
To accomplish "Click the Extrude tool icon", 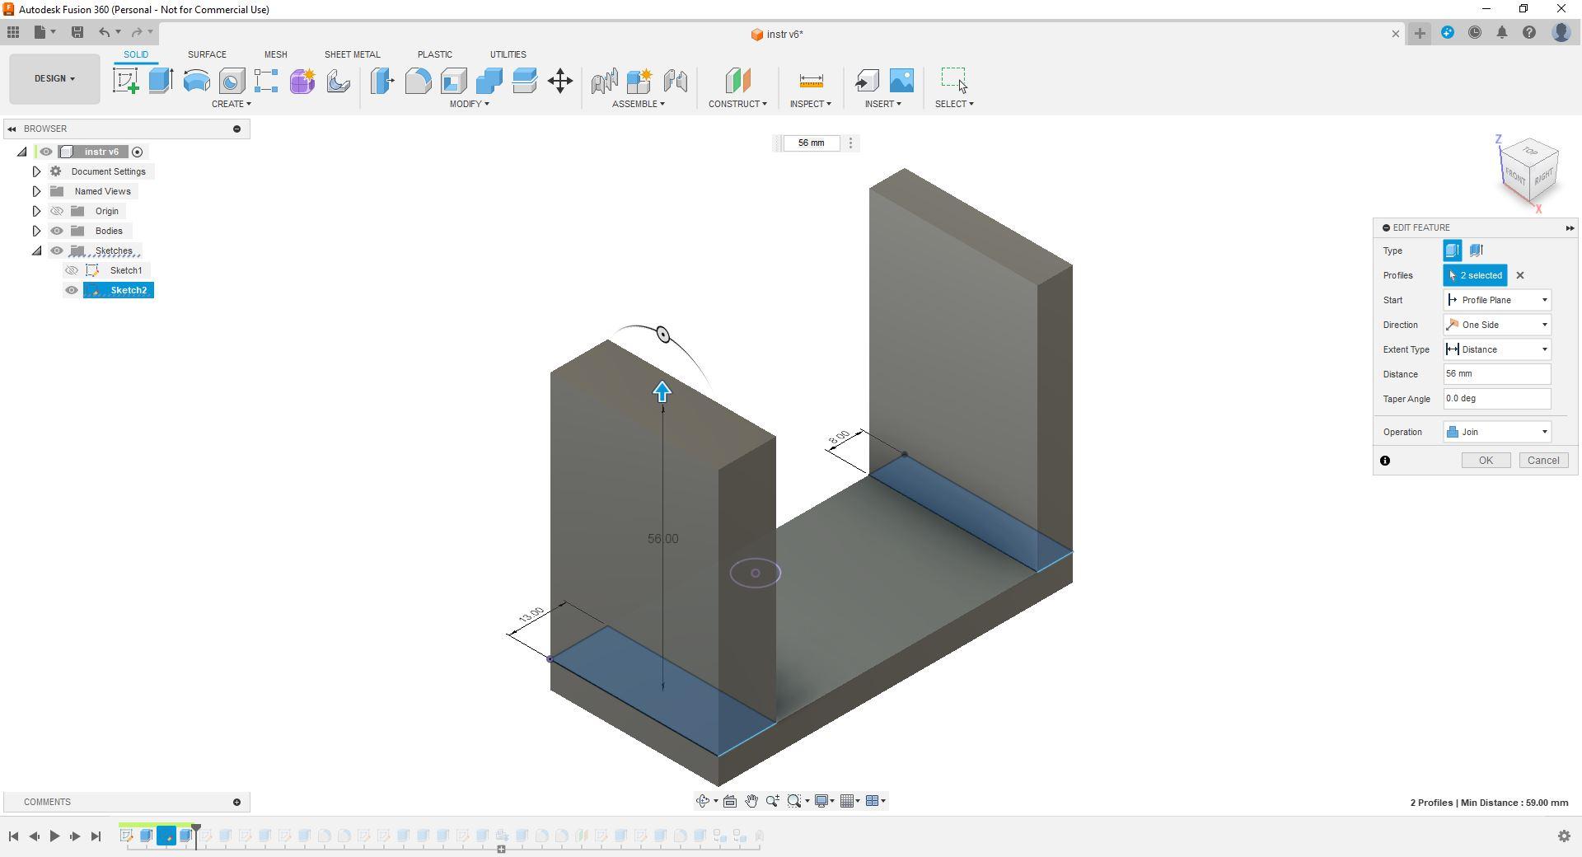I will tap(161, 81).
